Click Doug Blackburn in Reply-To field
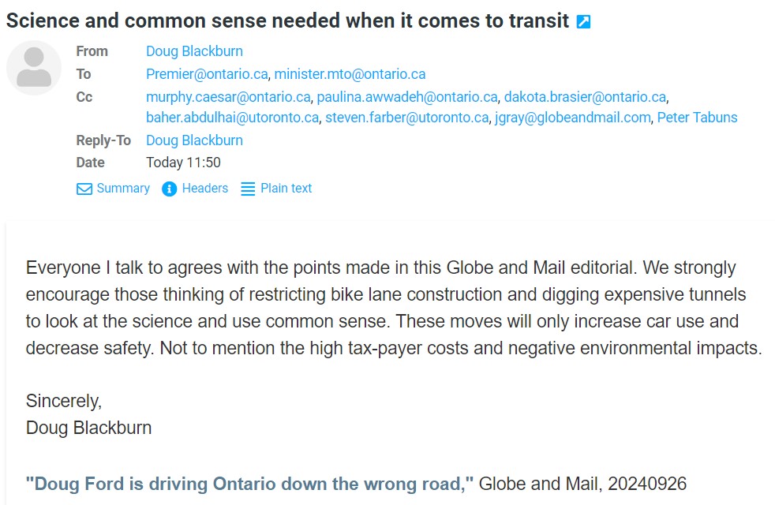Viewport: 775px width, 505px height. 194,140
